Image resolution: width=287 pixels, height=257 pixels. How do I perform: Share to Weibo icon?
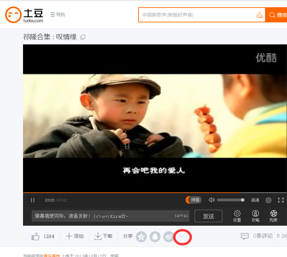click(x=168, y=237)
